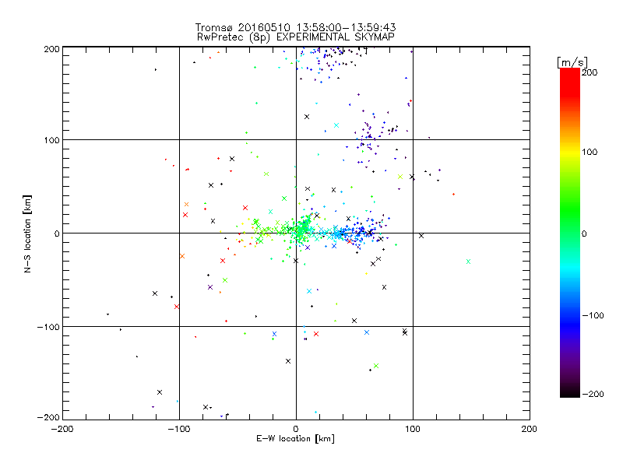This screenshot has height=467, width=623.
Task: Click the red X marker near (-102, -78) km
Action: pyautogui.click(x=177, y=307)
